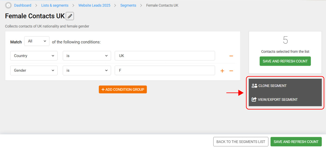
Task: Navigate to Segments breadcrumb link
Action: pos(128,5)
